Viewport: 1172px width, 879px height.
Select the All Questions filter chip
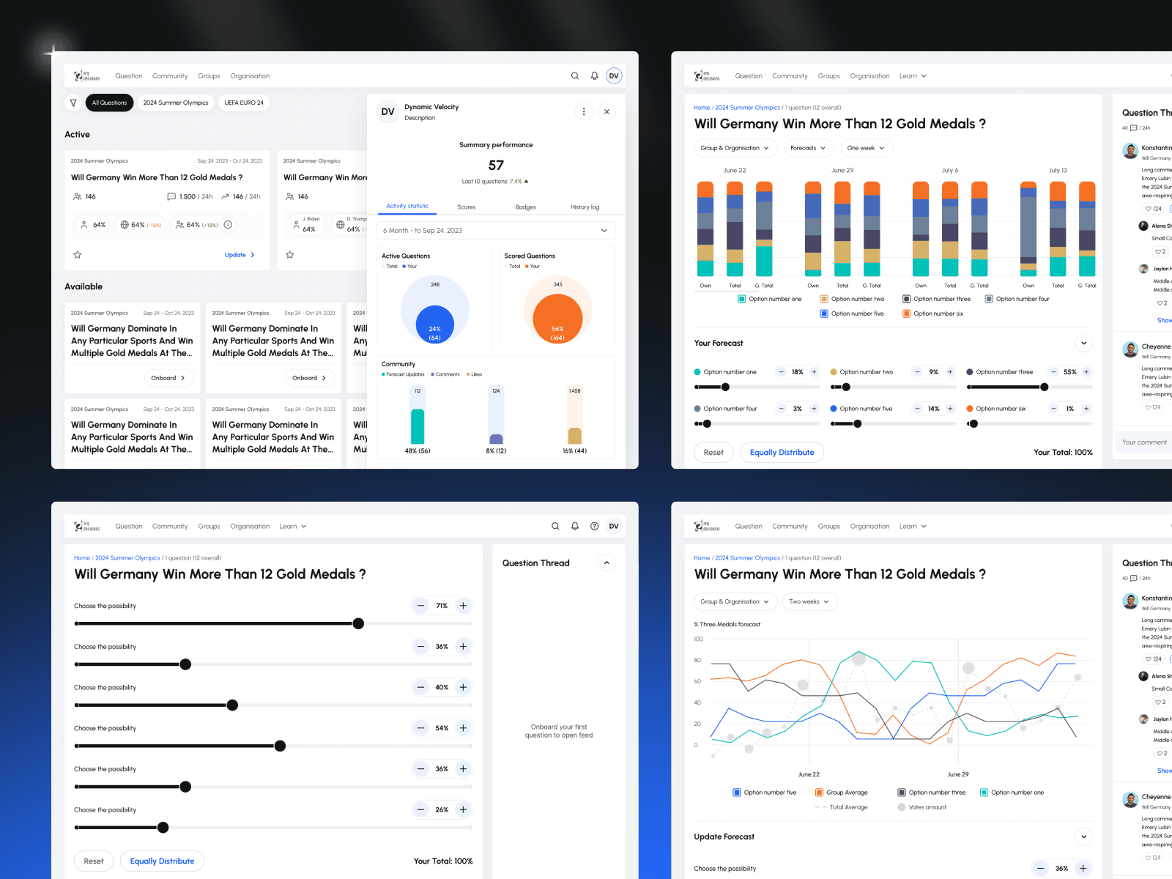click(x=109, y=103)
